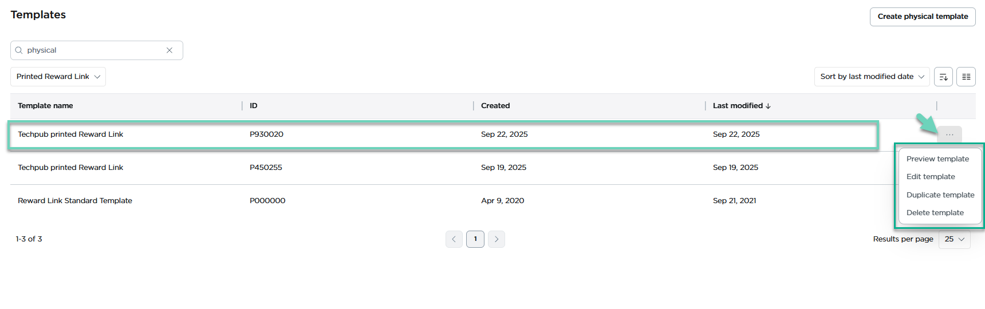Screen dimensions: 985x309
Task: Choose Edit template menu option
Action: coord(931,177)
